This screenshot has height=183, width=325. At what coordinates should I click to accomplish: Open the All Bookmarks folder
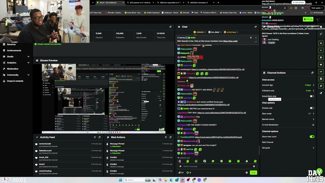pyautogui.click(x=317, y=13)
